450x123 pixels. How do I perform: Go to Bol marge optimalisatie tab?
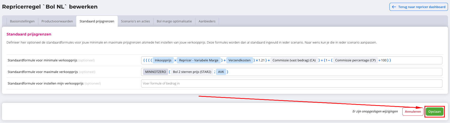174,21
